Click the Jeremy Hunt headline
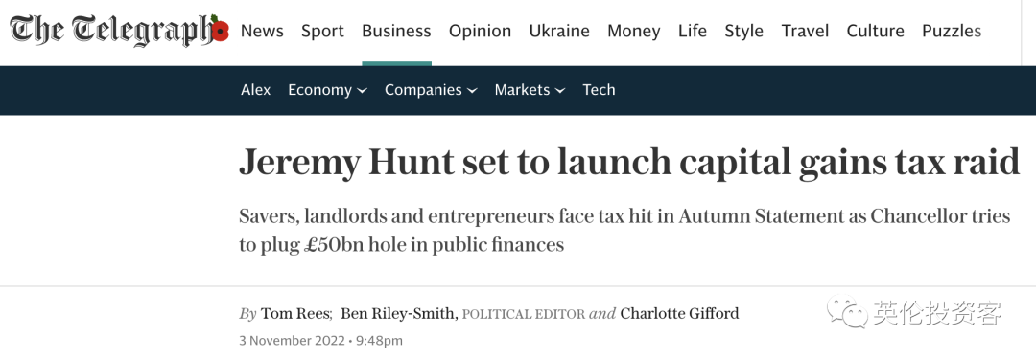1036x359 pixels. pos(629,163)
